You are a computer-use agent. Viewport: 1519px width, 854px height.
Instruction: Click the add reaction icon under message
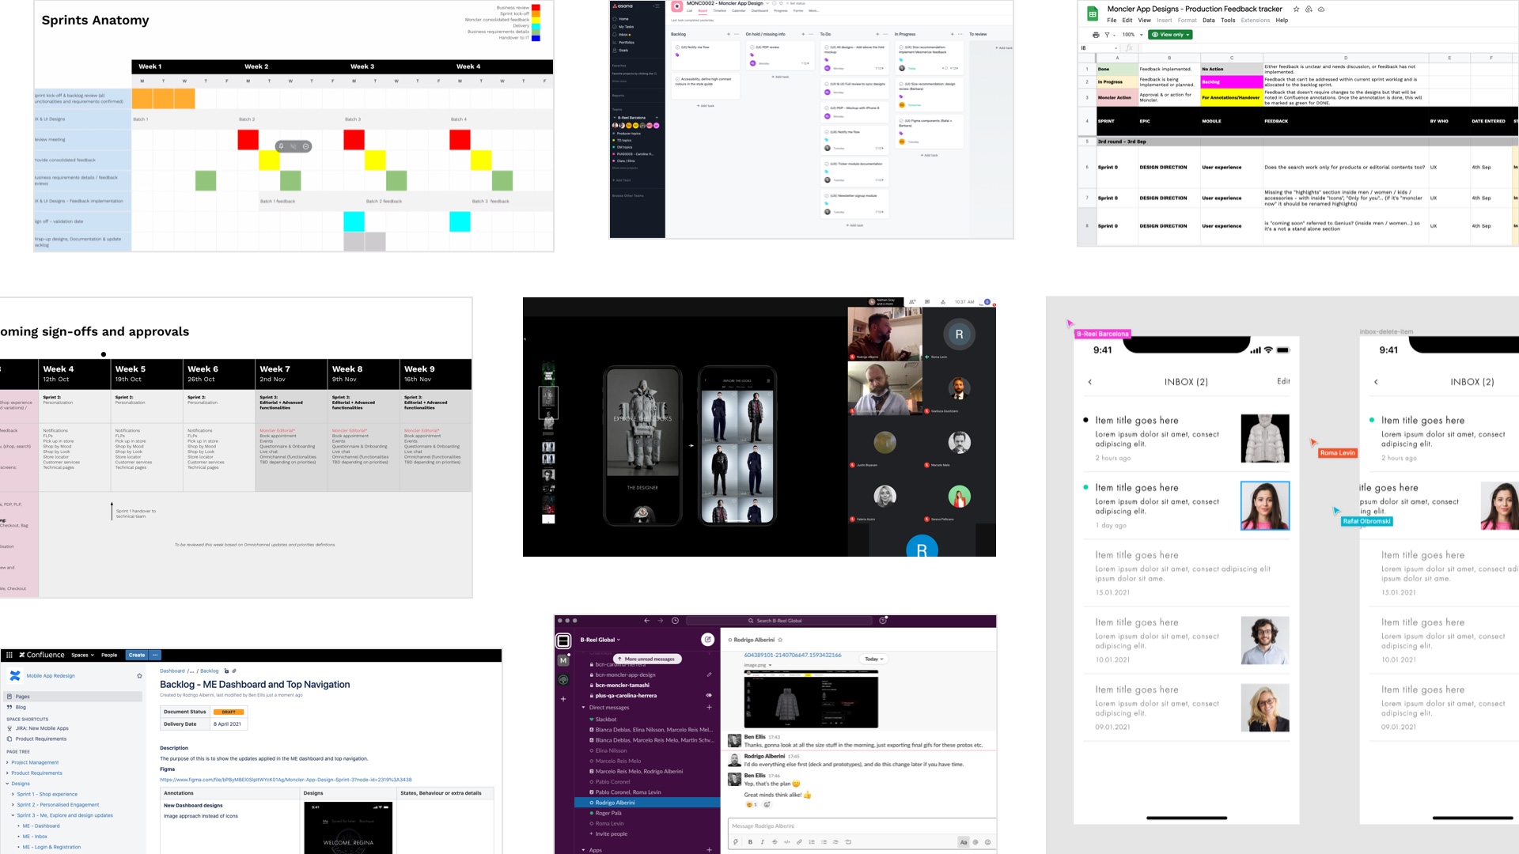[767, 805]
